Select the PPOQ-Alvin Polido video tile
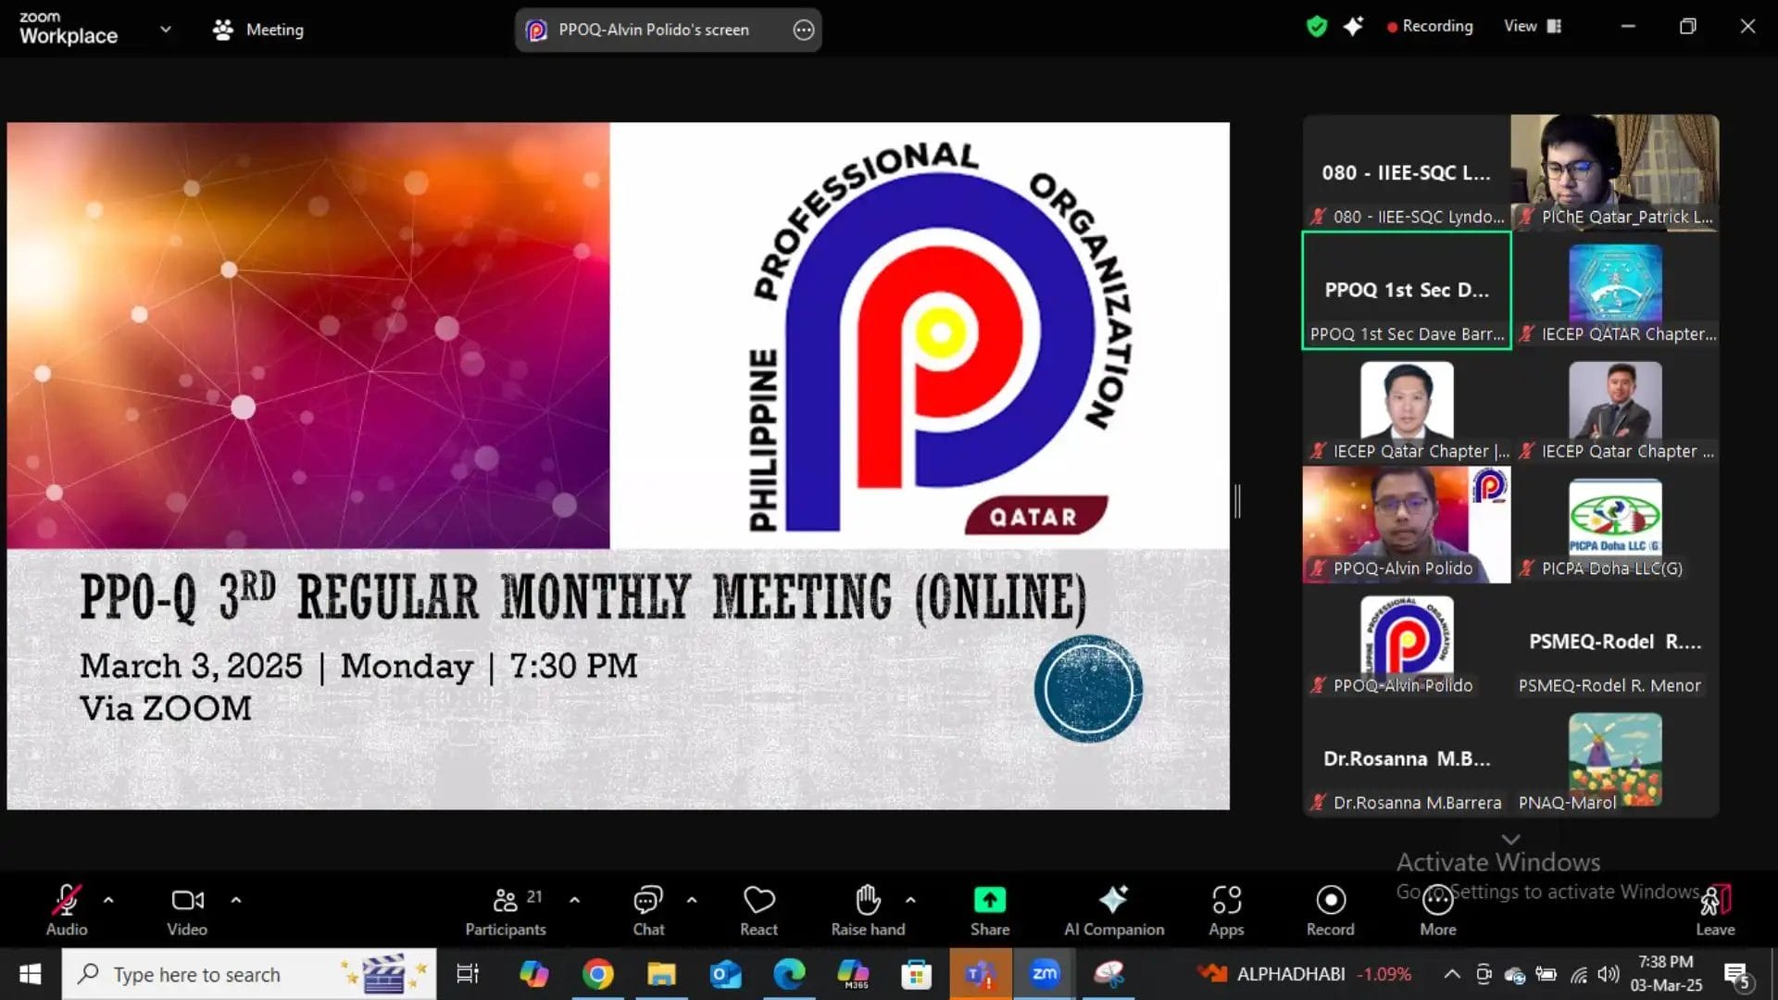This screenshot has width=1778, height=1000. point(1407,525)
